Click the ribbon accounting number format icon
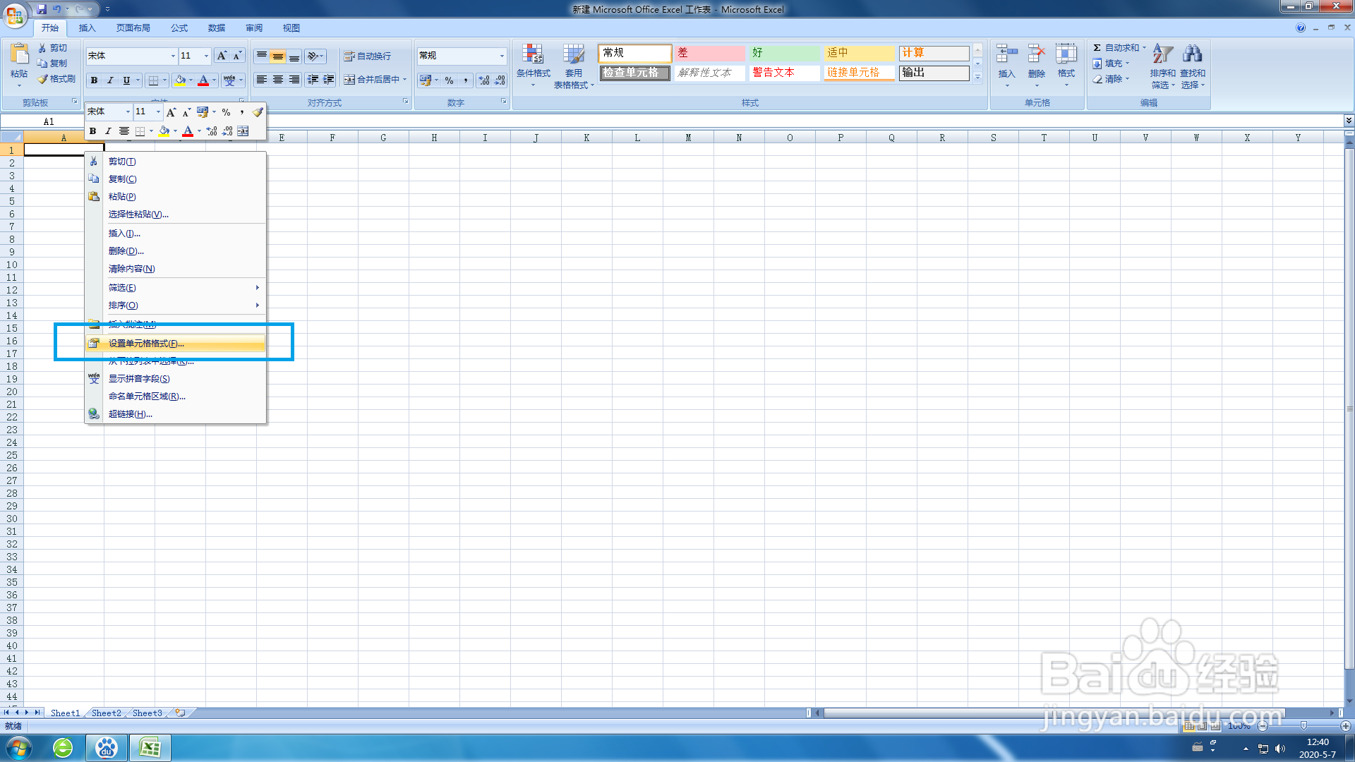1355x762 pixels. (x=426, y=80)
